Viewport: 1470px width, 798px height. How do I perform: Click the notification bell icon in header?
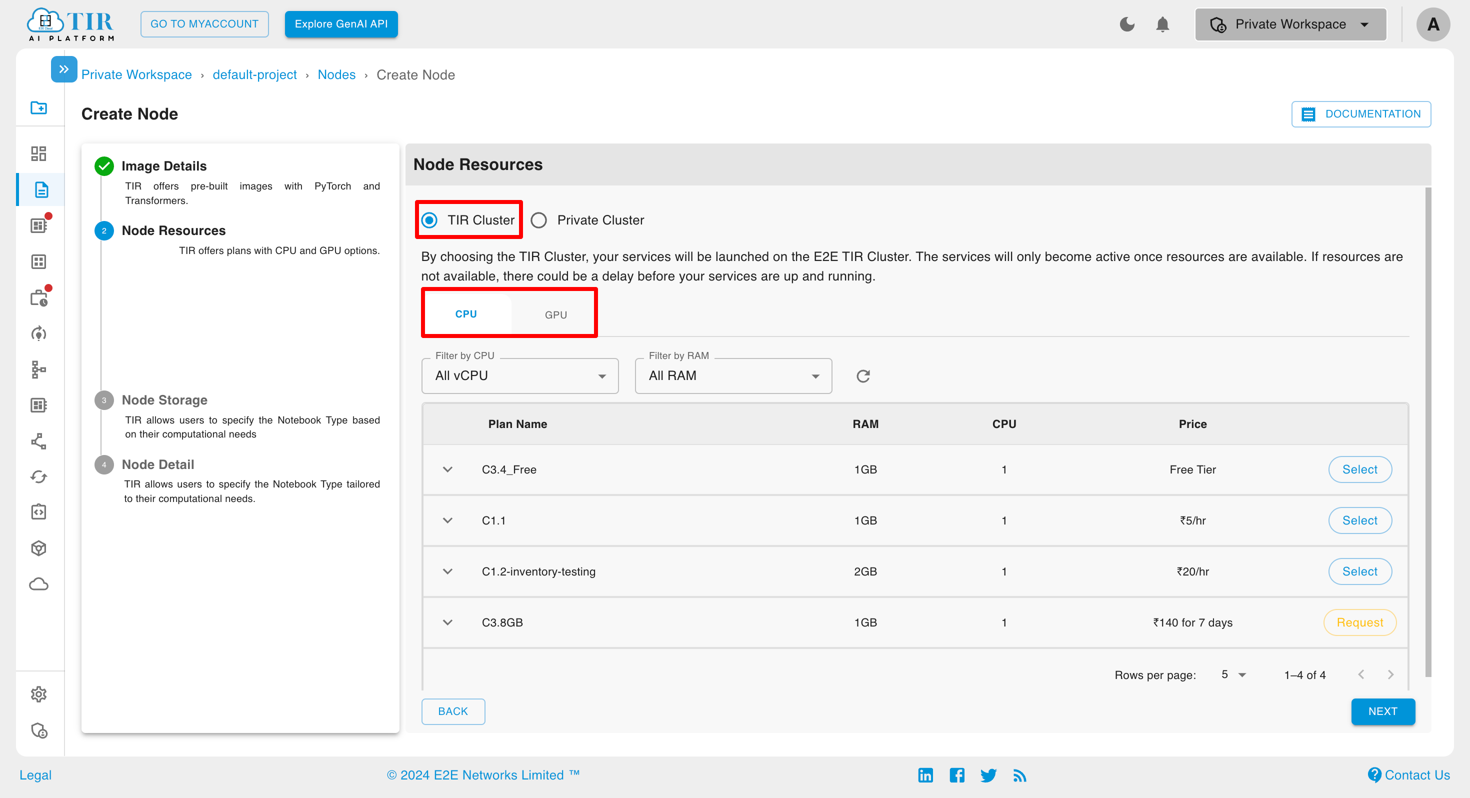1162,22
